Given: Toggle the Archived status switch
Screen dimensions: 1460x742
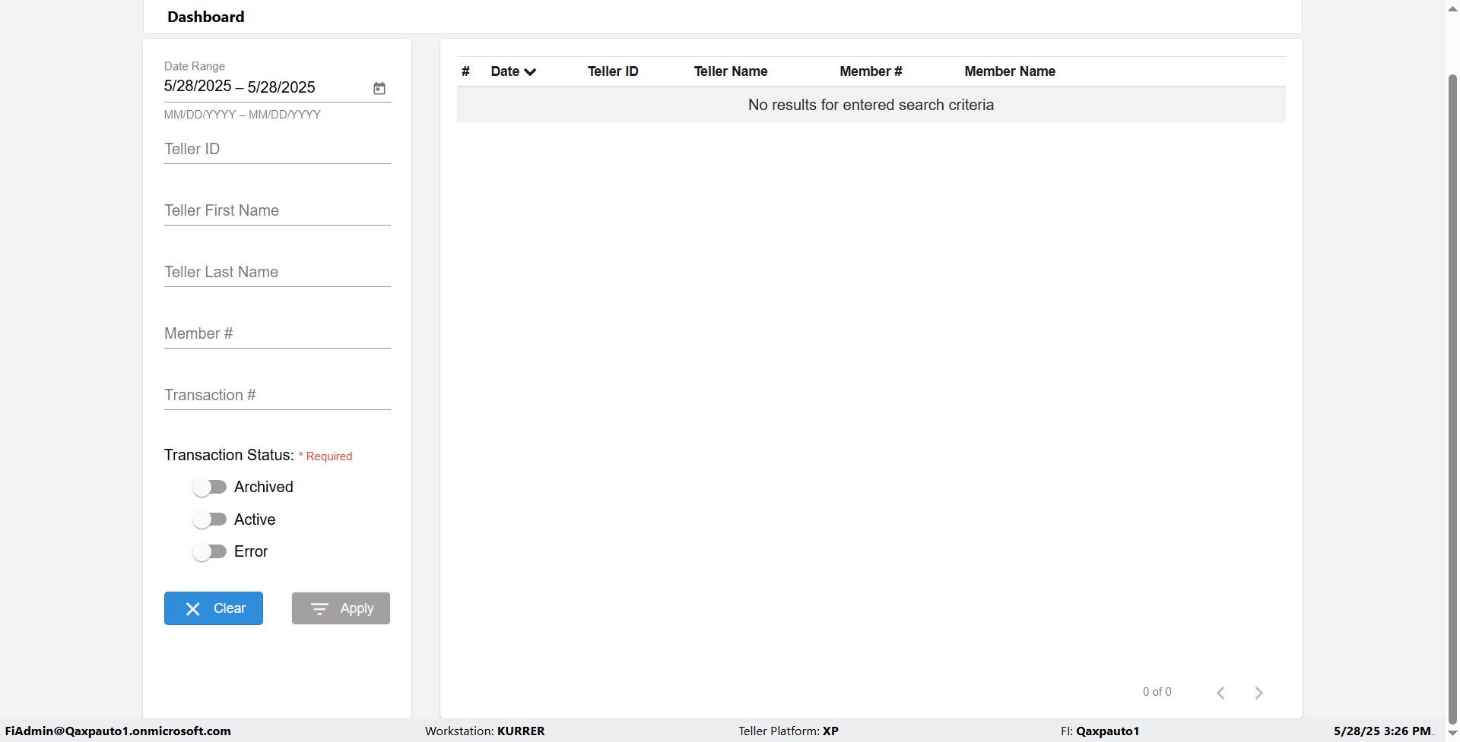Looking at the screenshot, I should point(209,487).
